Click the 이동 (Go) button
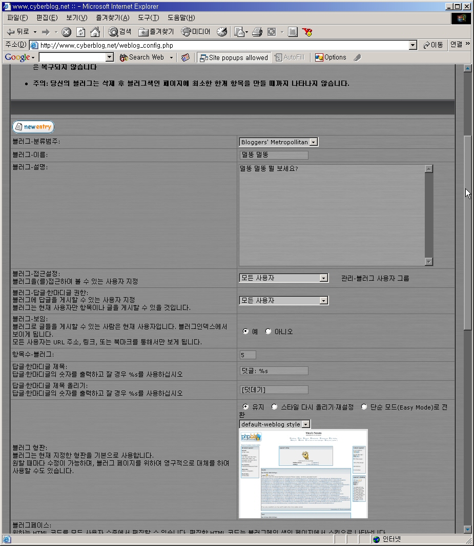This screenshot has height=546, width=474. click(x=433, y=45)
